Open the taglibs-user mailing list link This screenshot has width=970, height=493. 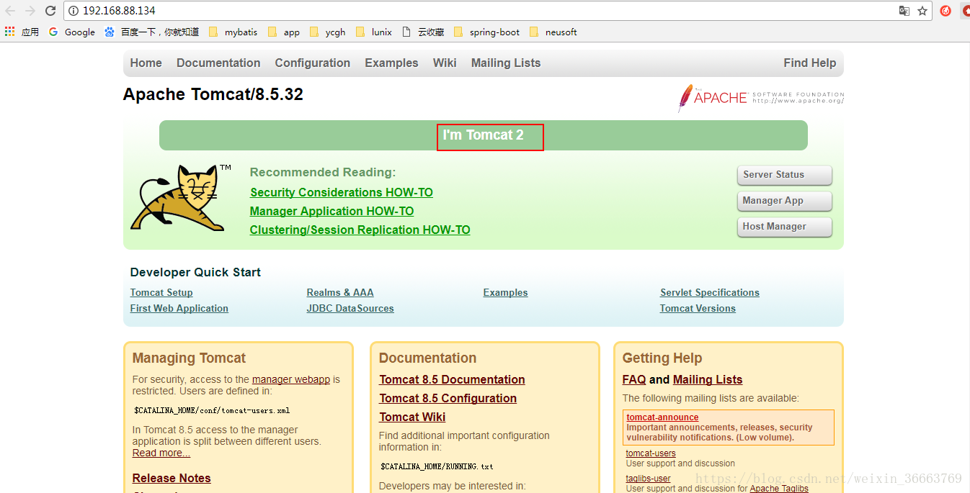648,479
